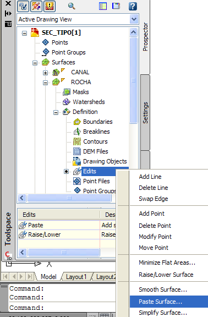This screenshot has width=208, height=317.
Task: Click the Surfaces collection icon
Action: [46, 62]
